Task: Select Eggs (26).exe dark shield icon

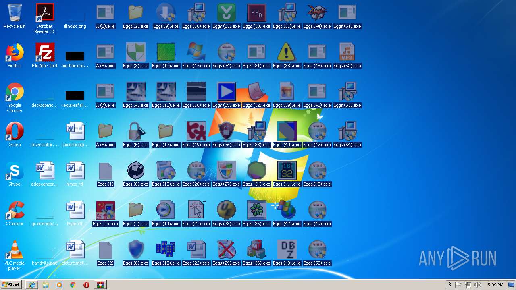Action: pyautogui.click(x=226, y=131)
